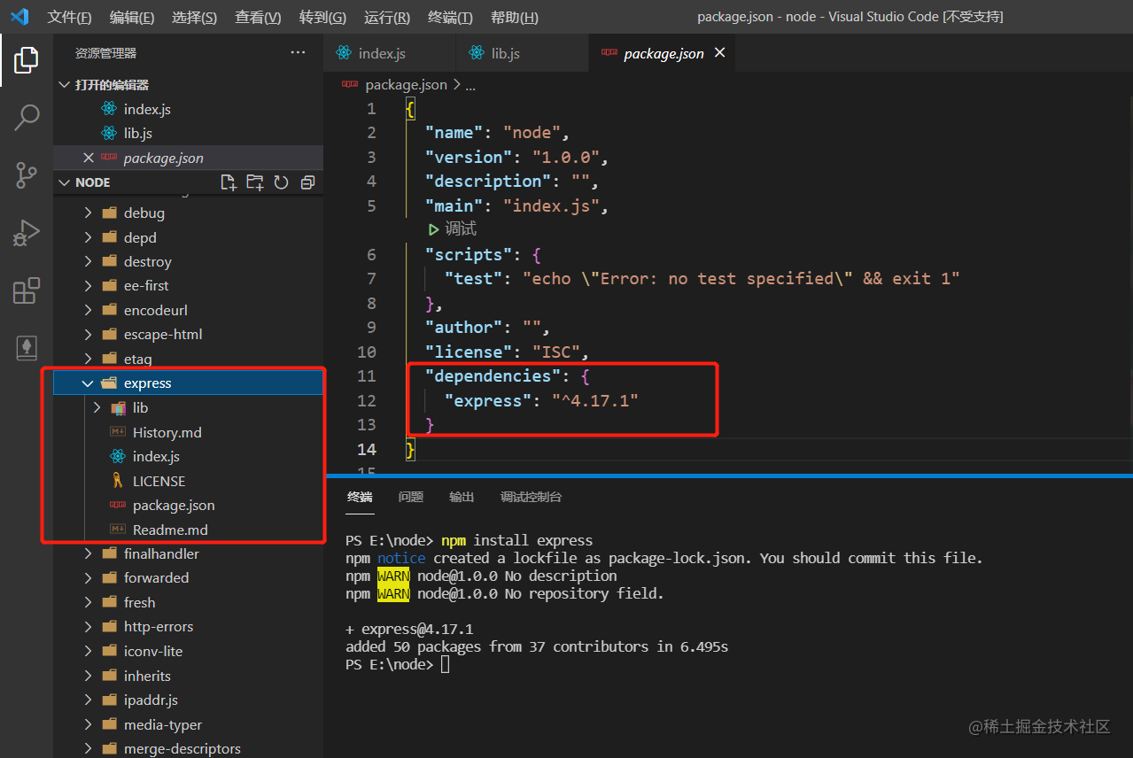Open the Search activity bar icon
Screen dimensions: 1133x758
27,117
